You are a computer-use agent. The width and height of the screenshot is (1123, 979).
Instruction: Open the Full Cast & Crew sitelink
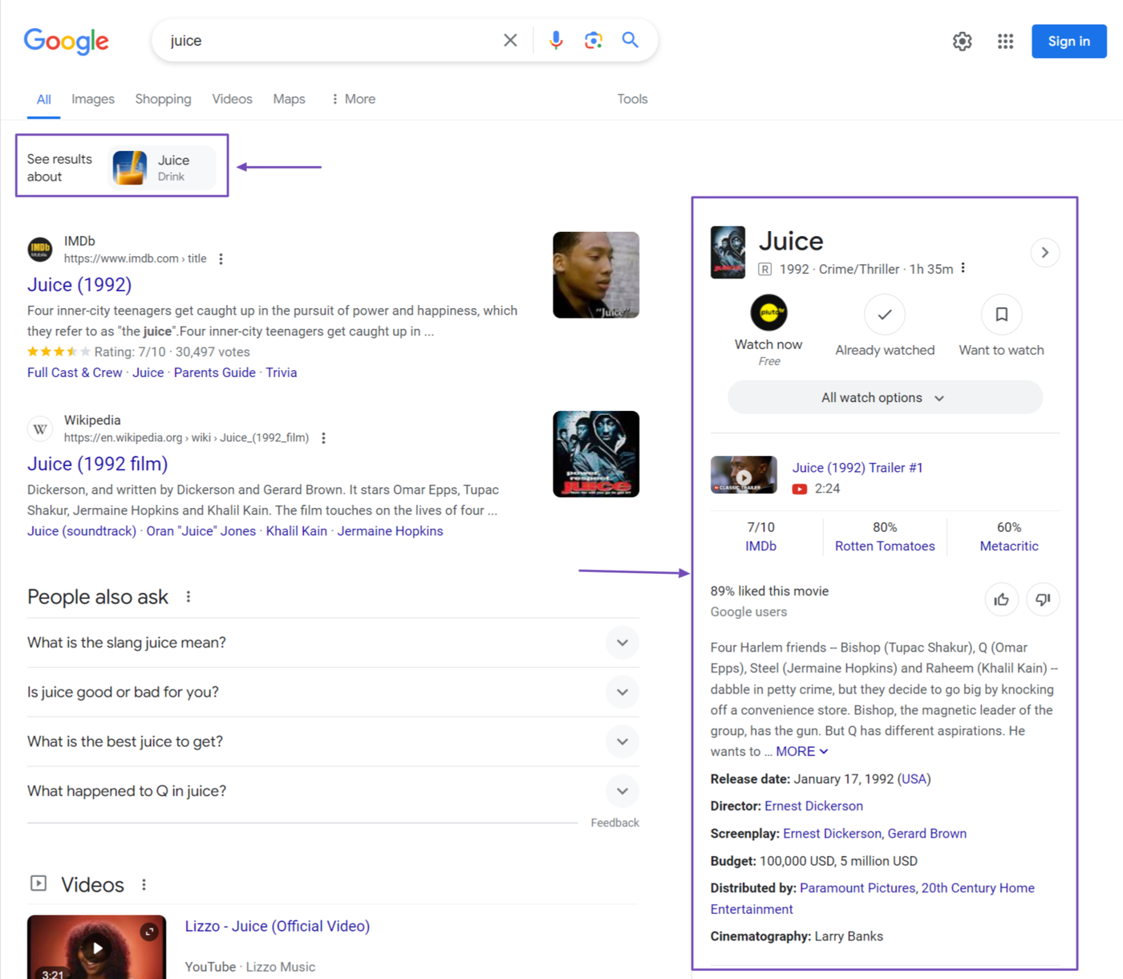[x=75, y=372]
